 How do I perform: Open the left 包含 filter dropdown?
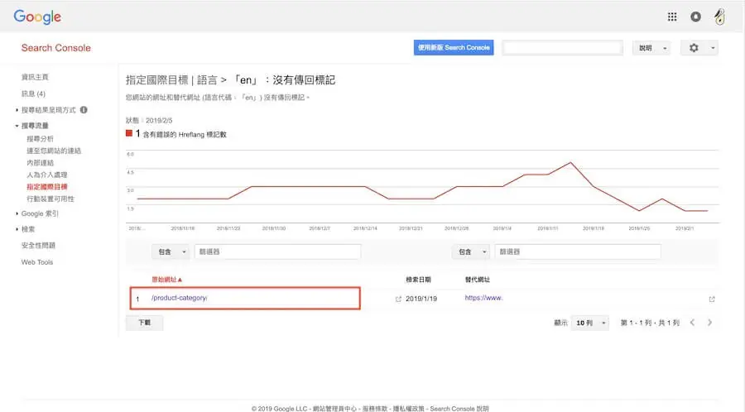pos(171,252)
